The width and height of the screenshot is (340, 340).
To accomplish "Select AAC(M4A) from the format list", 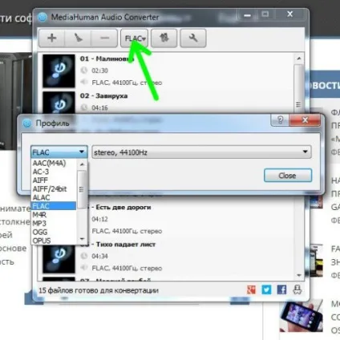I will click(x=49, y=163).
